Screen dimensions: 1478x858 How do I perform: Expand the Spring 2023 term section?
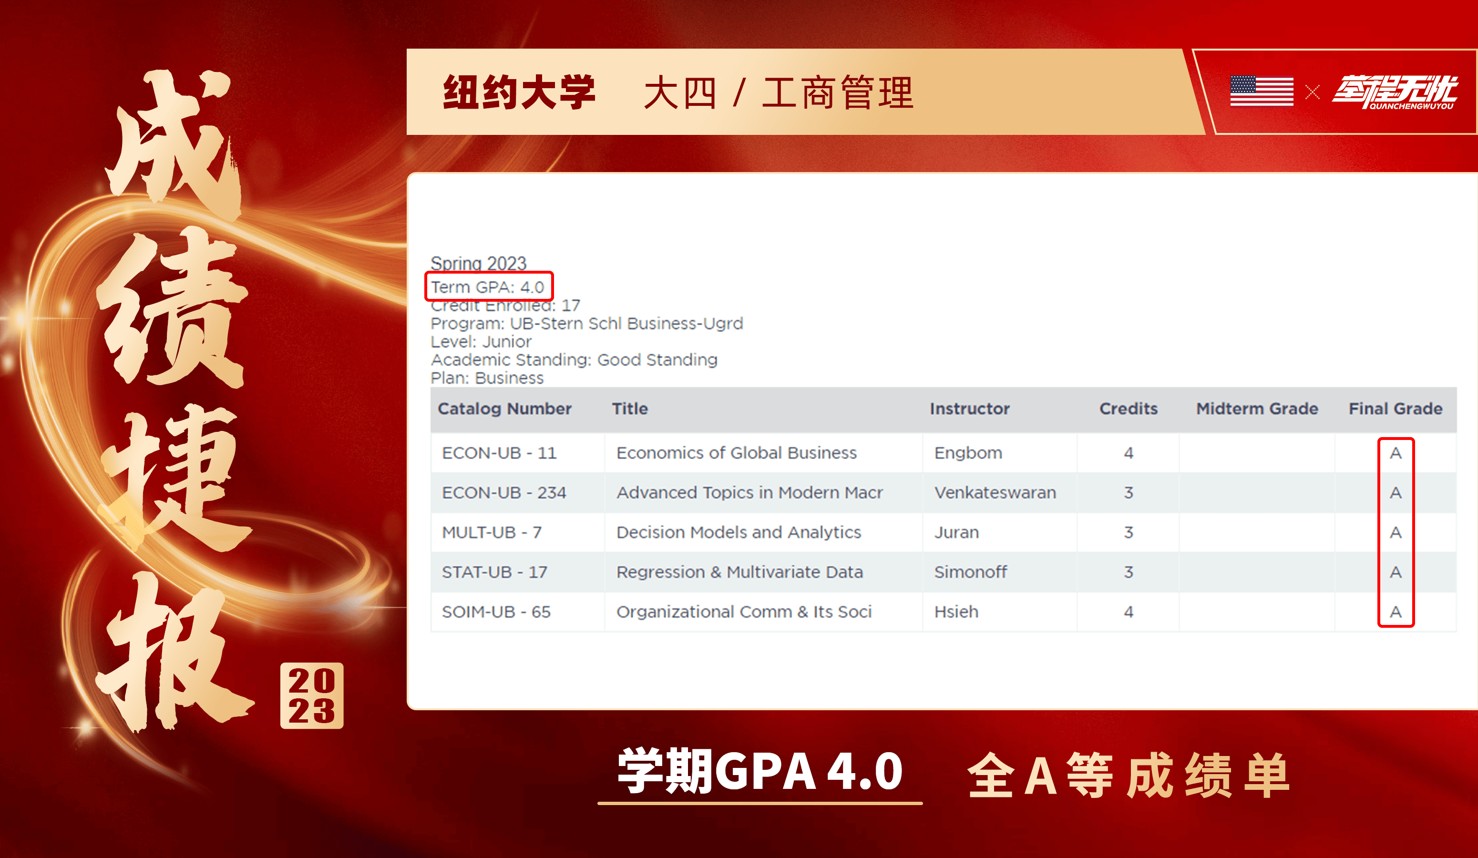[479, 264]
